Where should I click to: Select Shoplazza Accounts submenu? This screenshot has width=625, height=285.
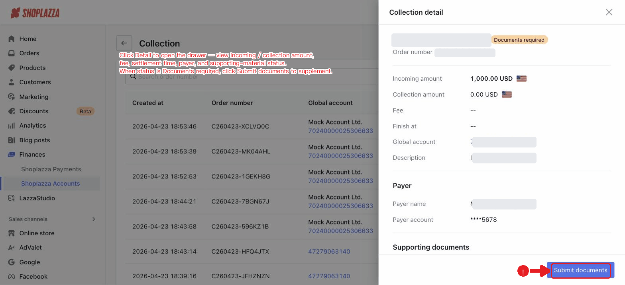click(51, 183)
